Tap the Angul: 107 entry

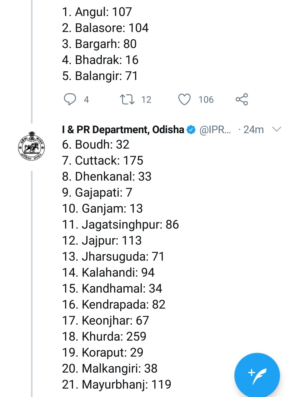[97, 12]
